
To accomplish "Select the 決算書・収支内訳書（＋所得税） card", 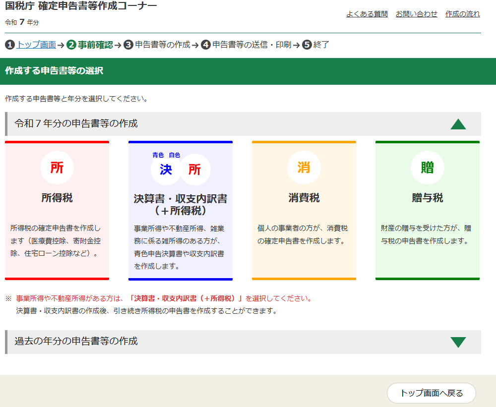I will pos(180,210).
